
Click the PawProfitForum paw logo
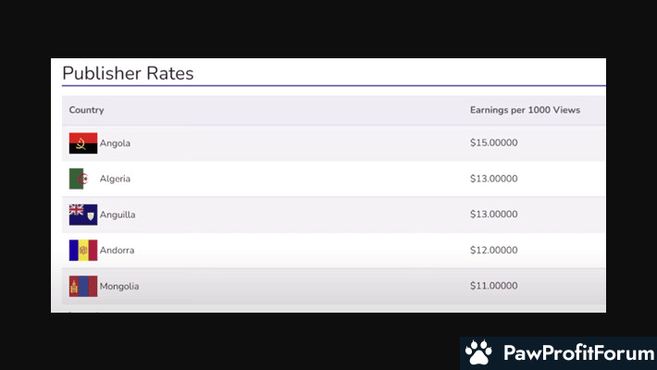(x=478, y=352)
